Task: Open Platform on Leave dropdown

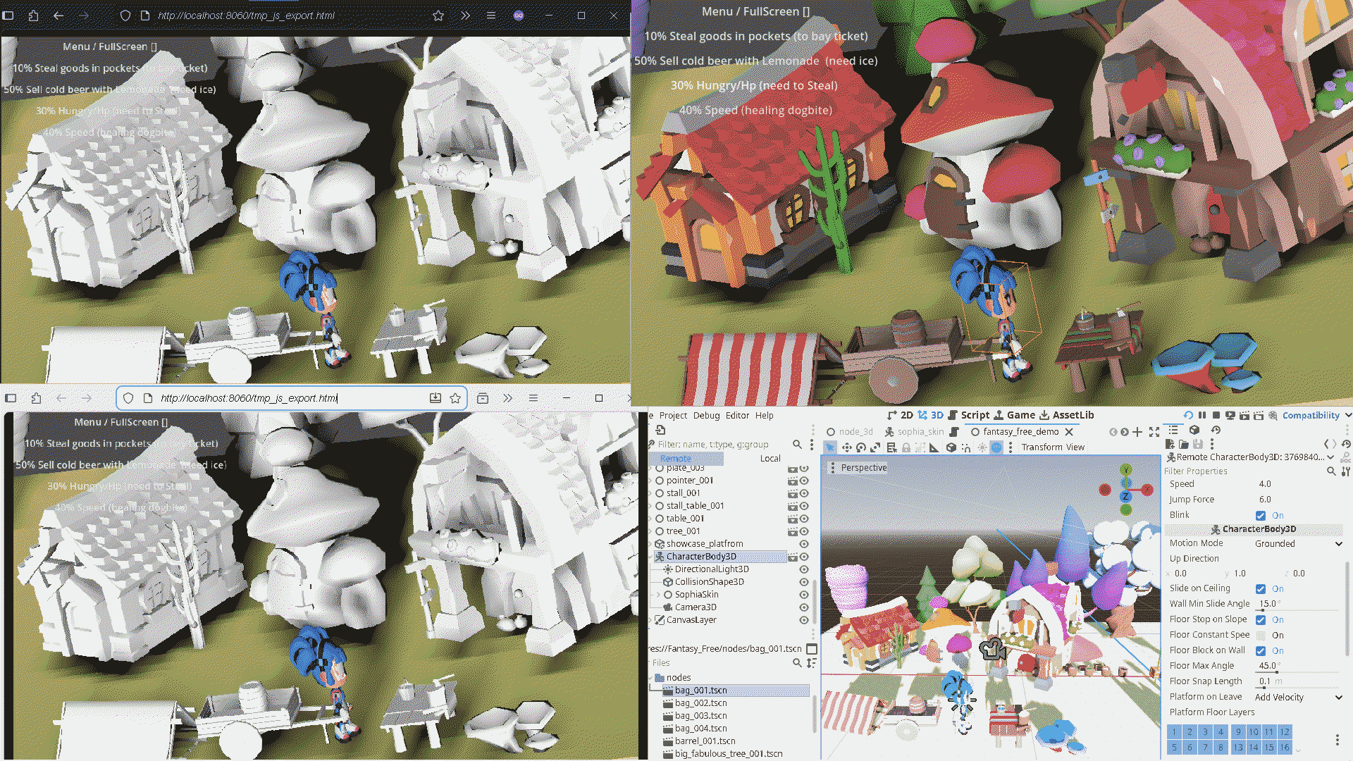Action: (x=1298, y=698)
